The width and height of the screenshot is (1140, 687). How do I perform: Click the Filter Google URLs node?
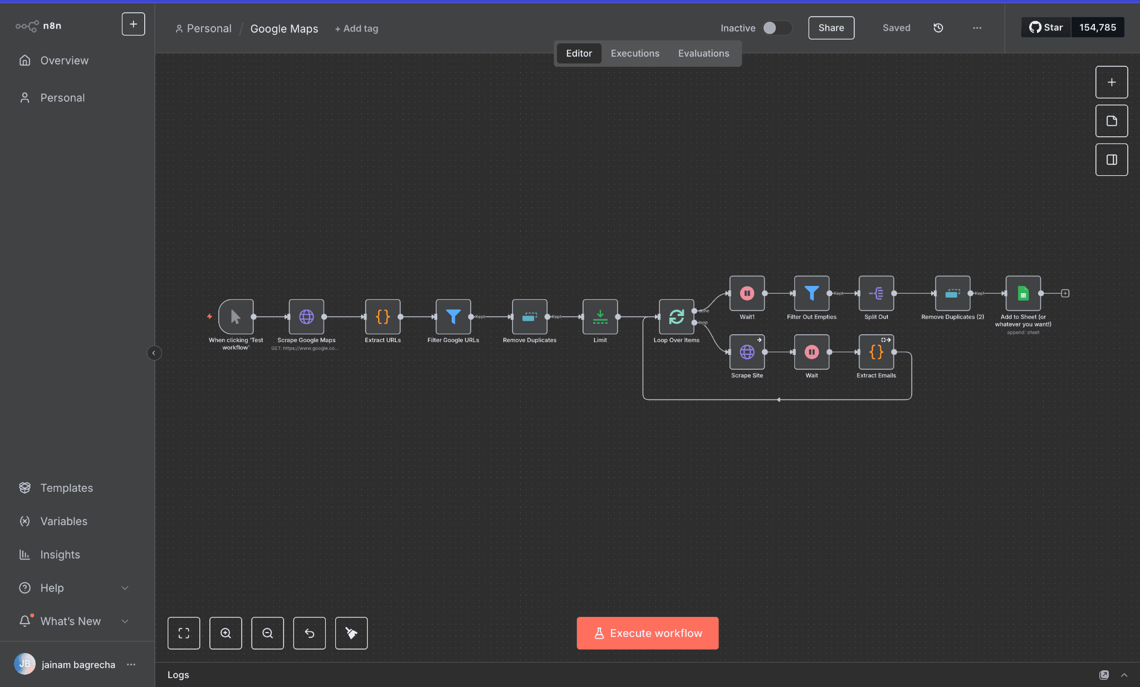pos(453,317)
